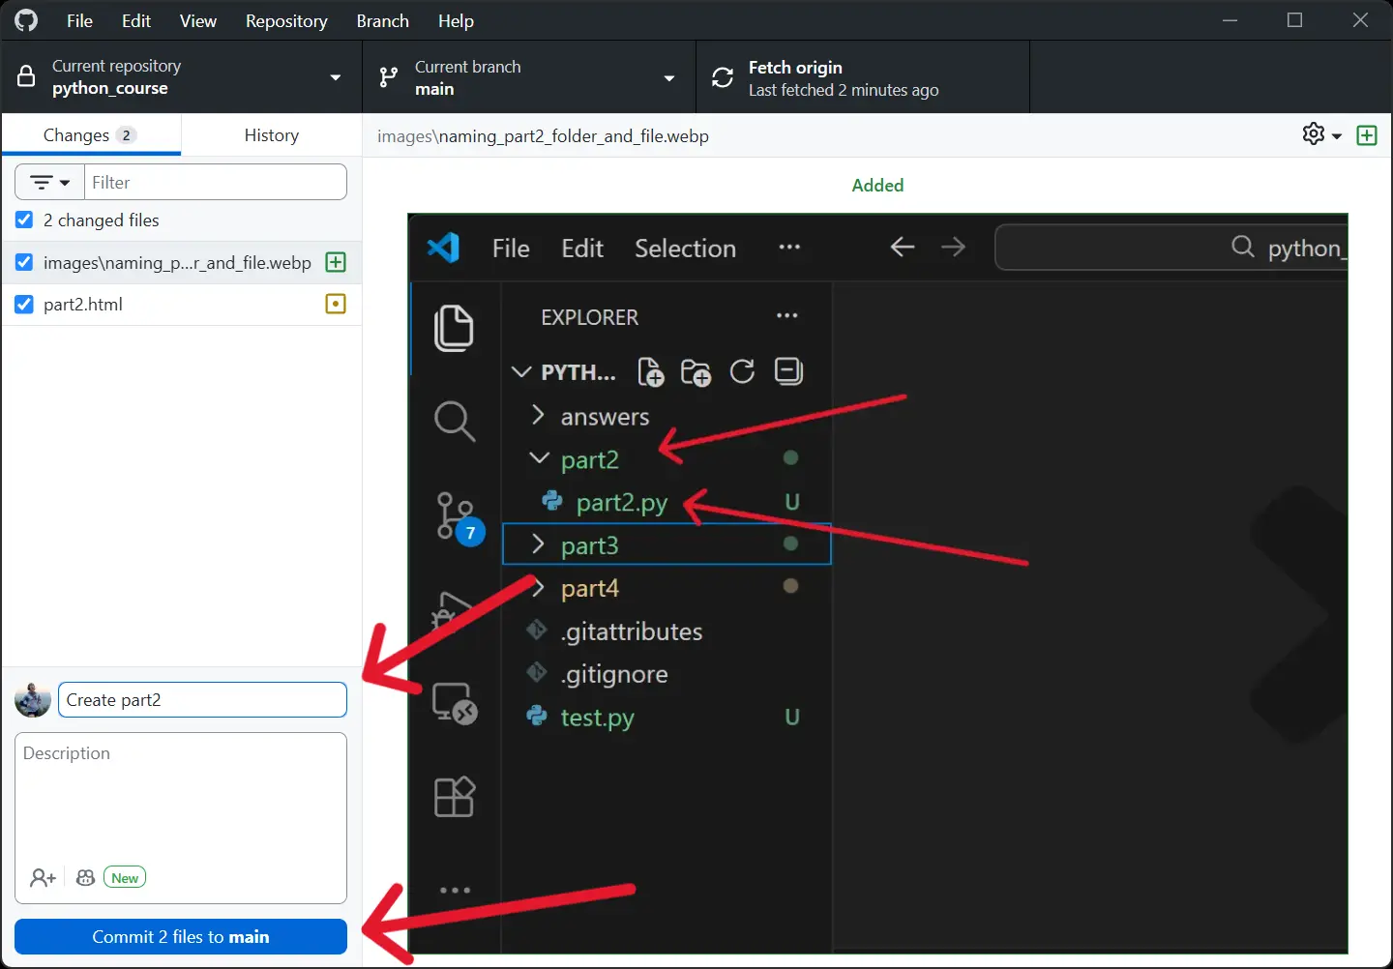The width and height of the screenshot is (1393, 969).
Task: Uncheck the images\naming_p...r_and_file.webp checkbox
Action: (24, 262)
